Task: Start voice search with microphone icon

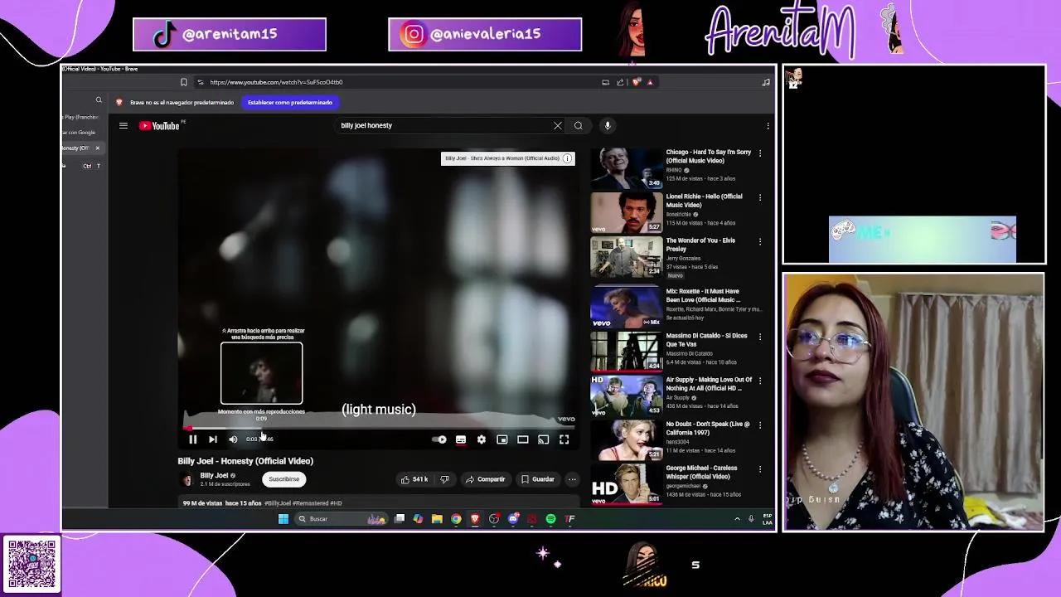Action: click(608, 125)
